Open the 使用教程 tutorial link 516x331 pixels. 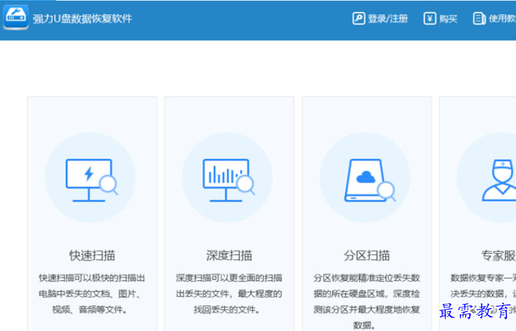(503, 18)
